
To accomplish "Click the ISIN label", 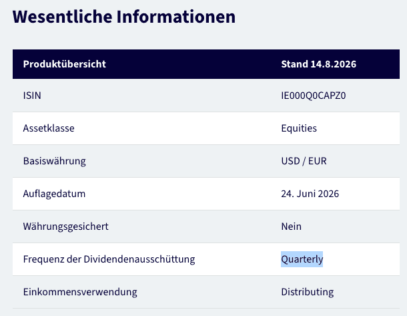I will point(32,96).
